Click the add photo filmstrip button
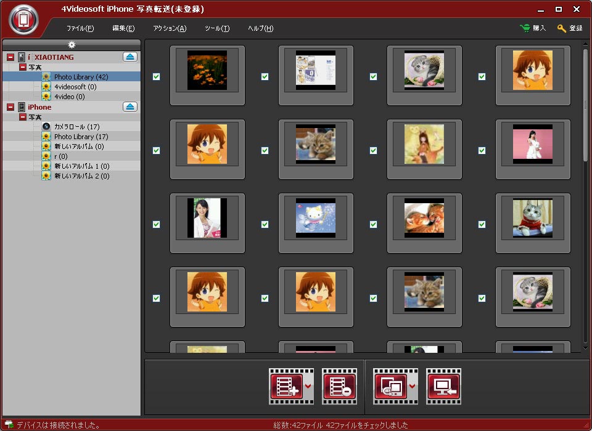This screenshot has width=592, height=431. click(286, 386)
